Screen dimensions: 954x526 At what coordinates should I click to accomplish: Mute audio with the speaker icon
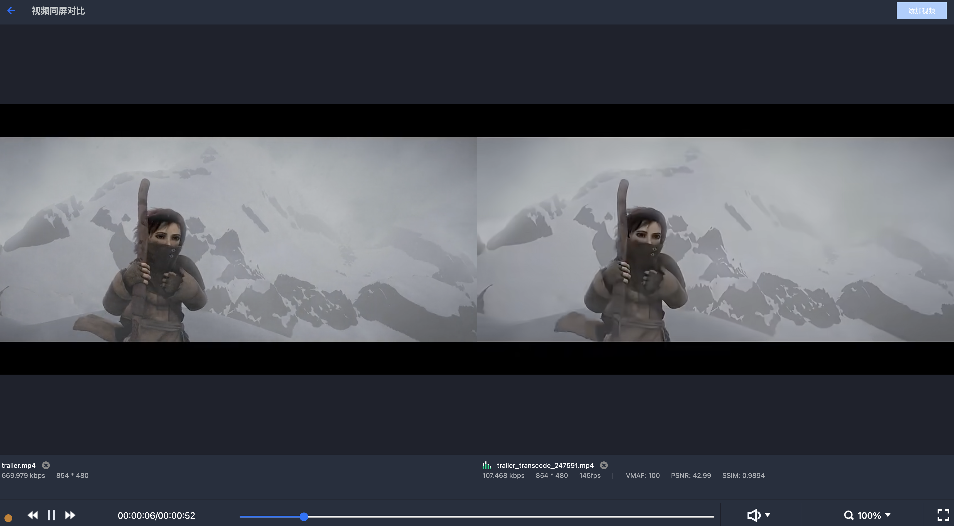click(753, 515)
